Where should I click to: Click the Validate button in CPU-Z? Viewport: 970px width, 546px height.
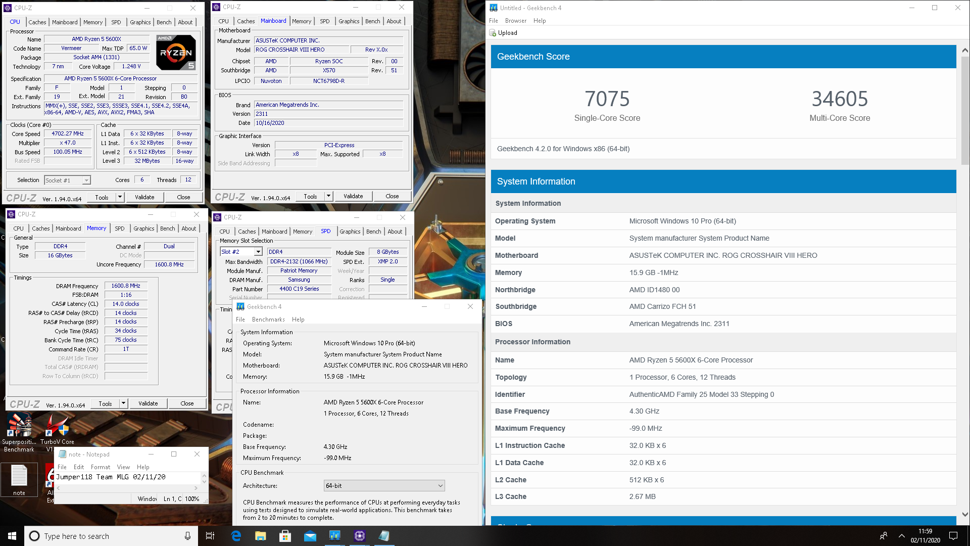tap(144, 197)
